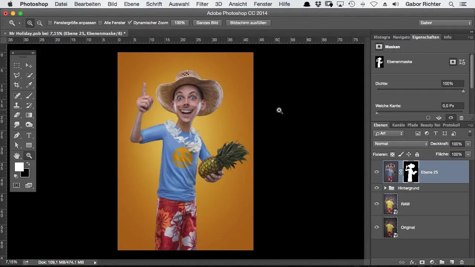
Task: Click Zoom Out mode in options bar
Action: click(x=39, y=23)
